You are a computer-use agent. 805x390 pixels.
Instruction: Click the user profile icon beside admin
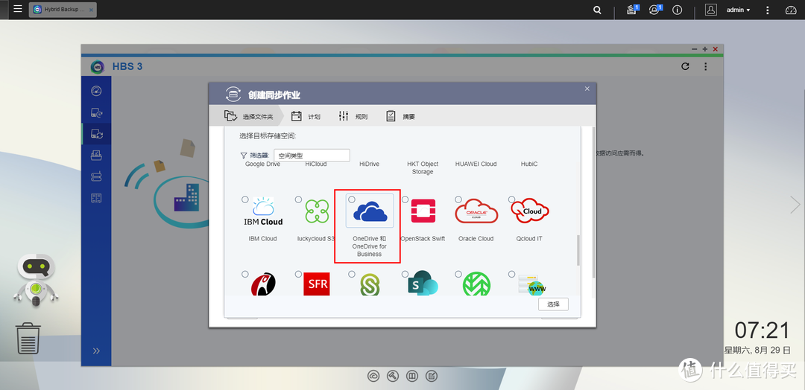point(710,10)
